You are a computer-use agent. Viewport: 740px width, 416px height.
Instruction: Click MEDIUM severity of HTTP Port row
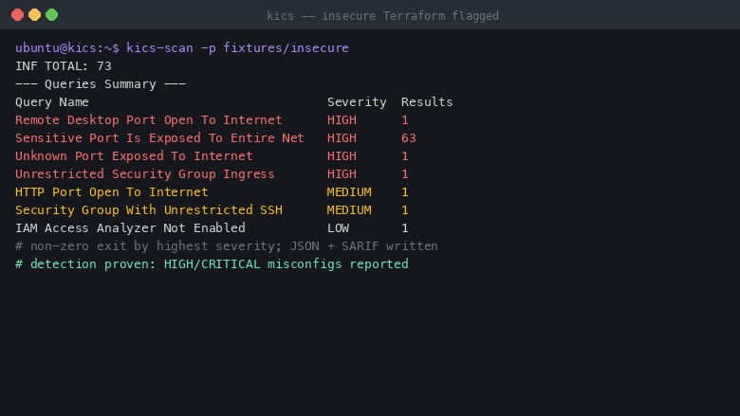tap(349, 191)
